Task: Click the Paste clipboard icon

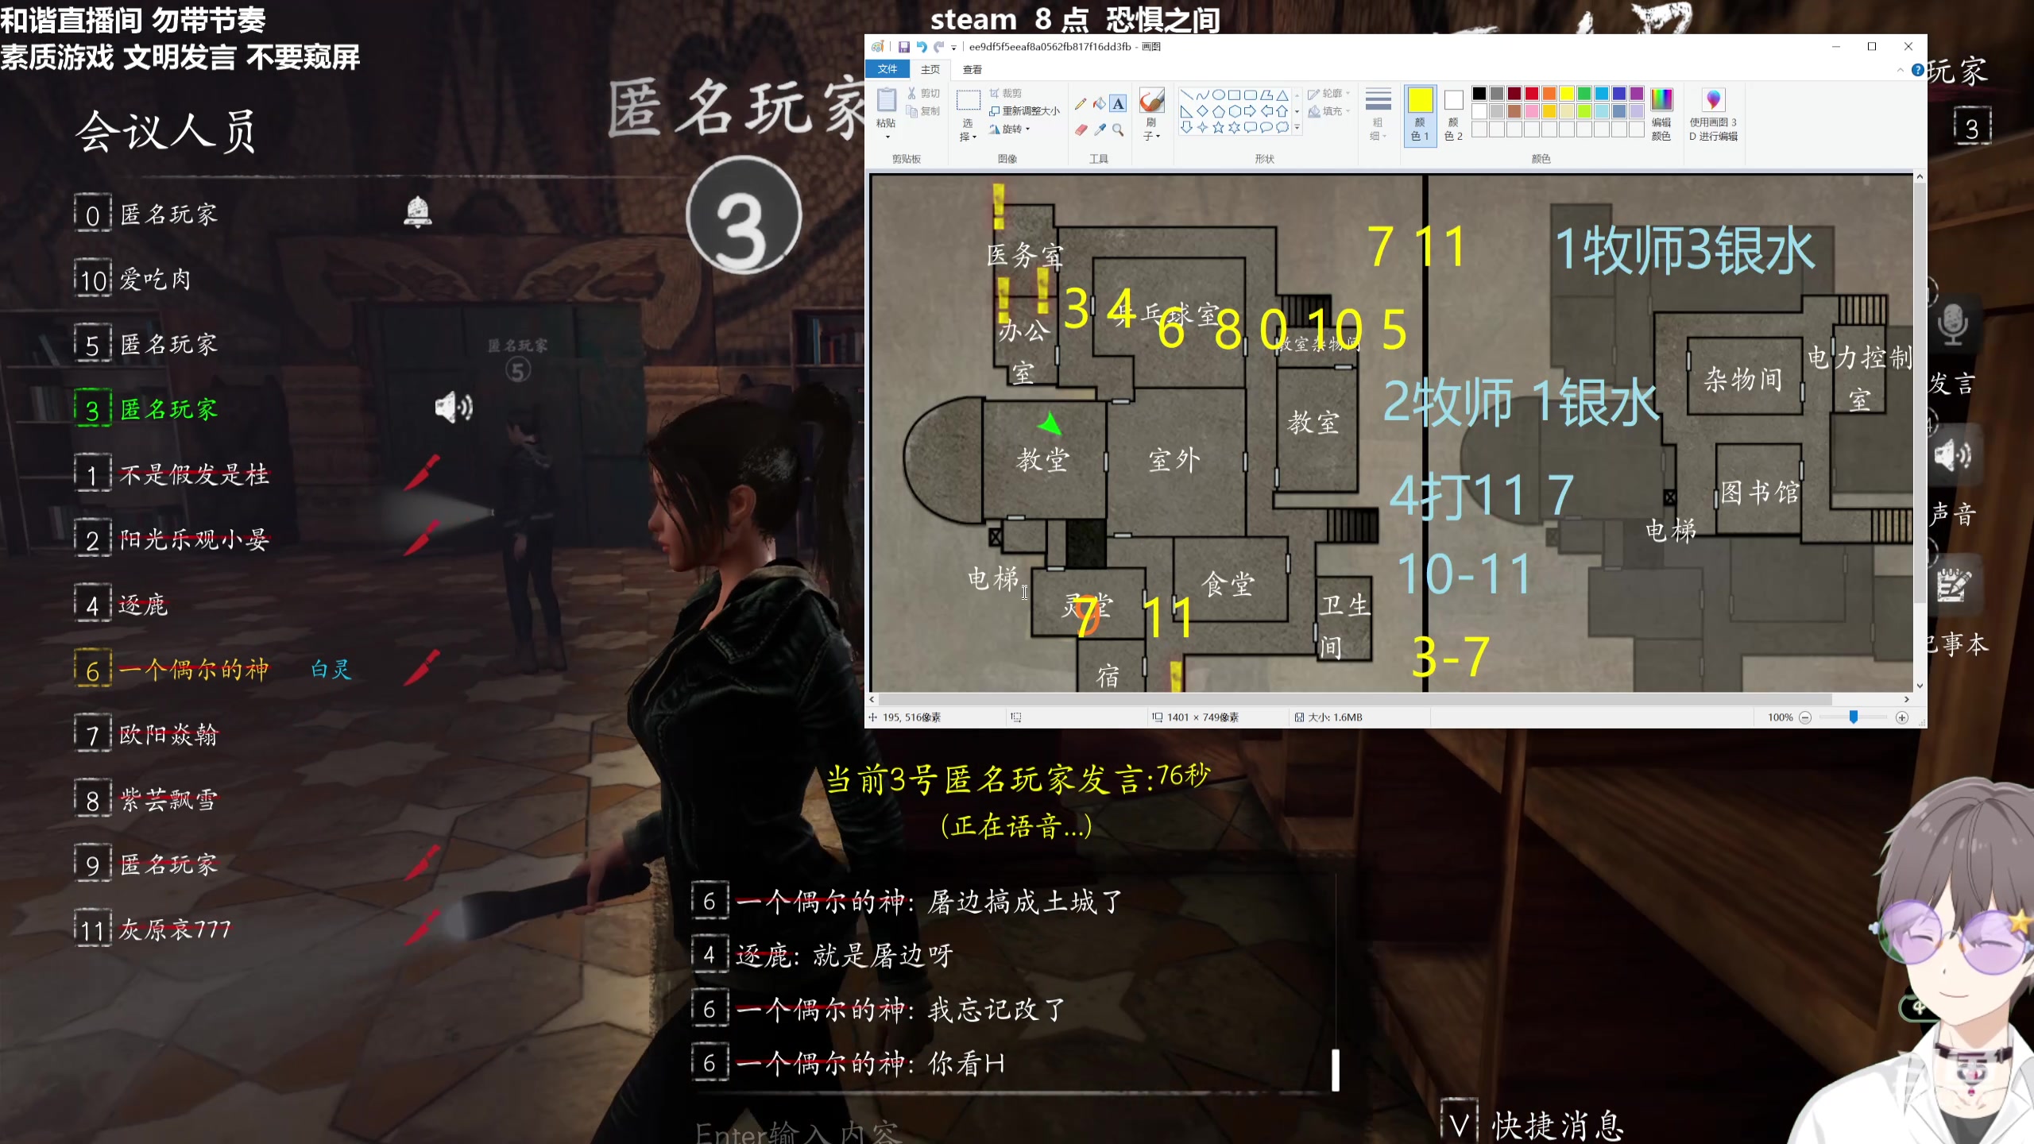Action: [886, 101]
